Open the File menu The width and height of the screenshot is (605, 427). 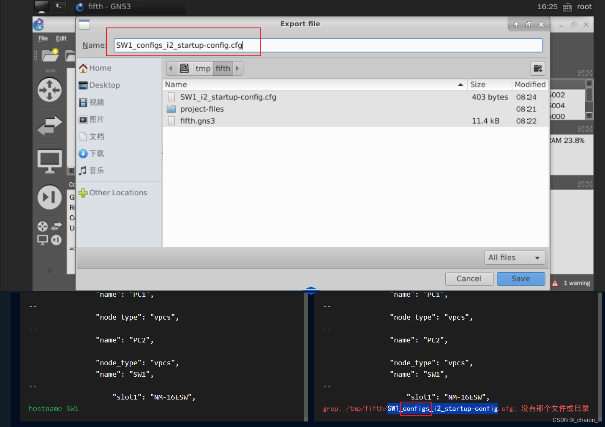[x=43, y=38]
